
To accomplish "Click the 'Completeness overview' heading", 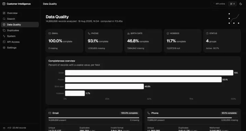I will pos(61,61).
